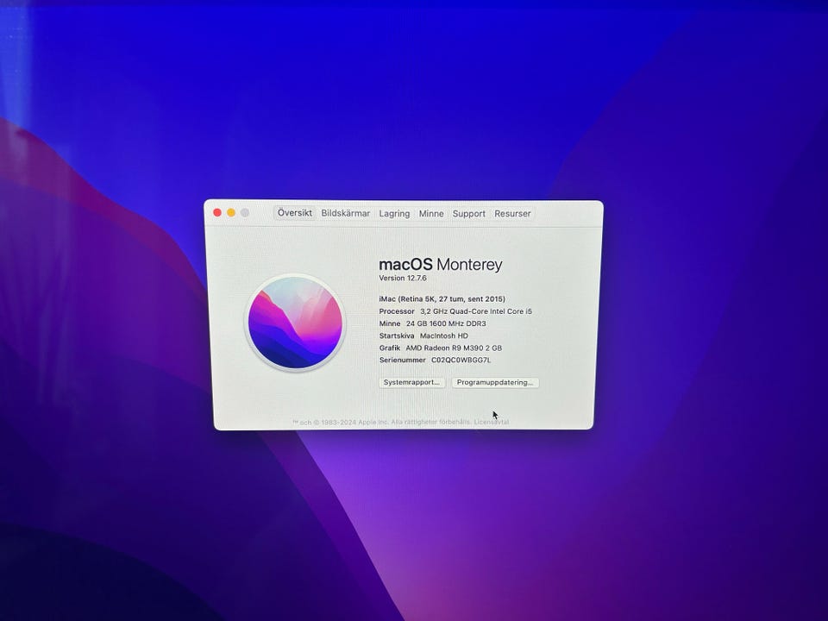The width and height of the screenshot is (828, 621).
Task: Close the About This Mac window
Action: click(217, 212)
